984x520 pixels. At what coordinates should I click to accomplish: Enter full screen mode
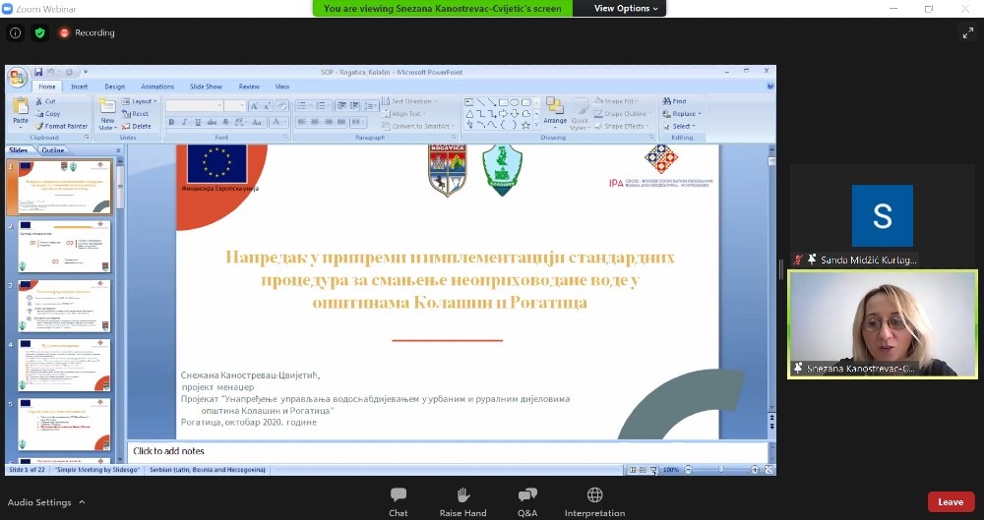coord(967,32)
